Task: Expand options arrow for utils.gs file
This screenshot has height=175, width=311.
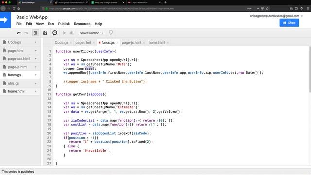Action: coord(35,83)
